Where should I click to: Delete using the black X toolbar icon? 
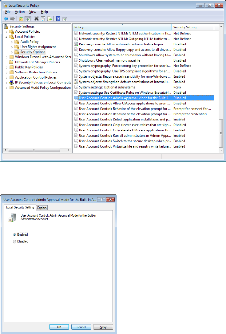pyautogui.click(x=37, y=19)
